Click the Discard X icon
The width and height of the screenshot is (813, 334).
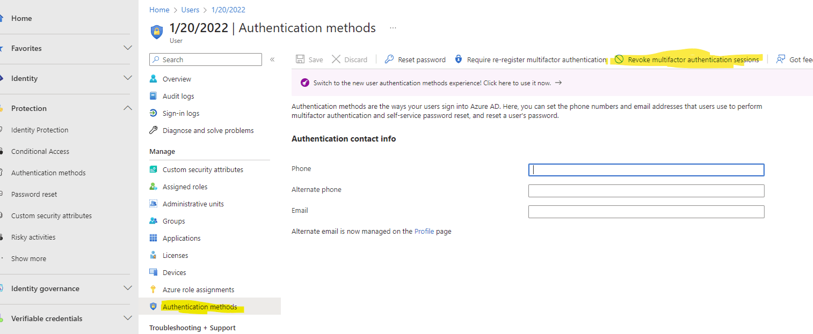(336, 60)
